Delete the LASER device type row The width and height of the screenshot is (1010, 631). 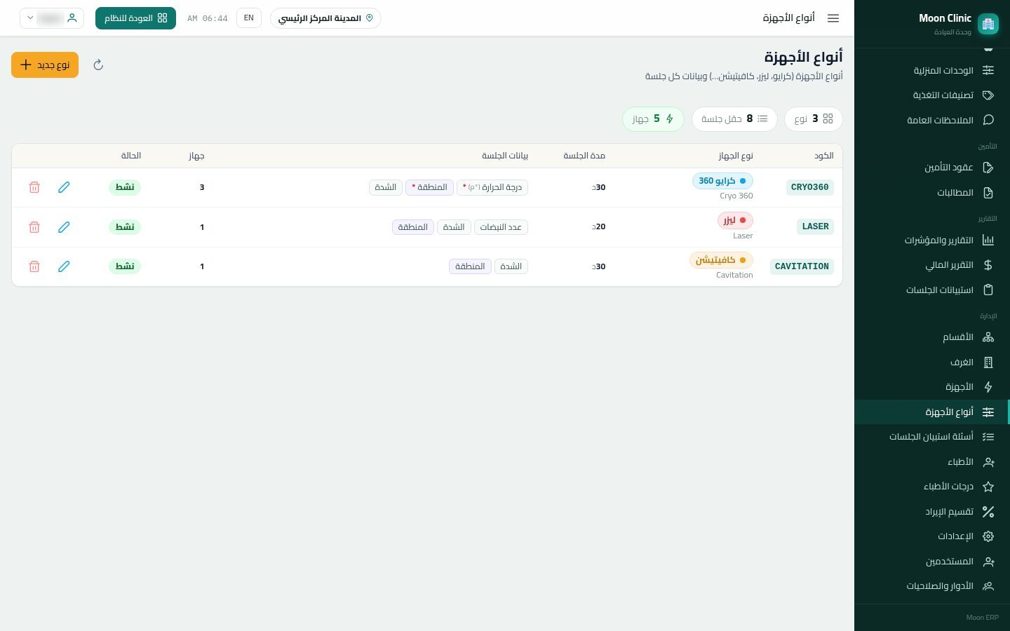point(34,227)
